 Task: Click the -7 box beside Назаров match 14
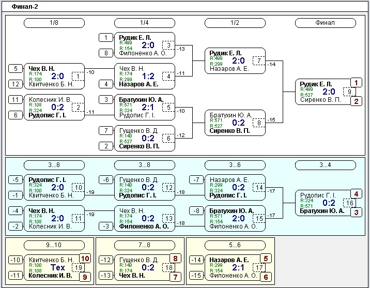(196, 180)
